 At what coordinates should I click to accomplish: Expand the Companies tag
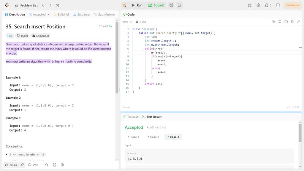pos(41,36)
